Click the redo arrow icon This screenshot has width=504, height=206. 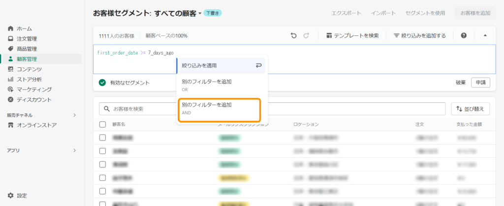pos(306,35)
